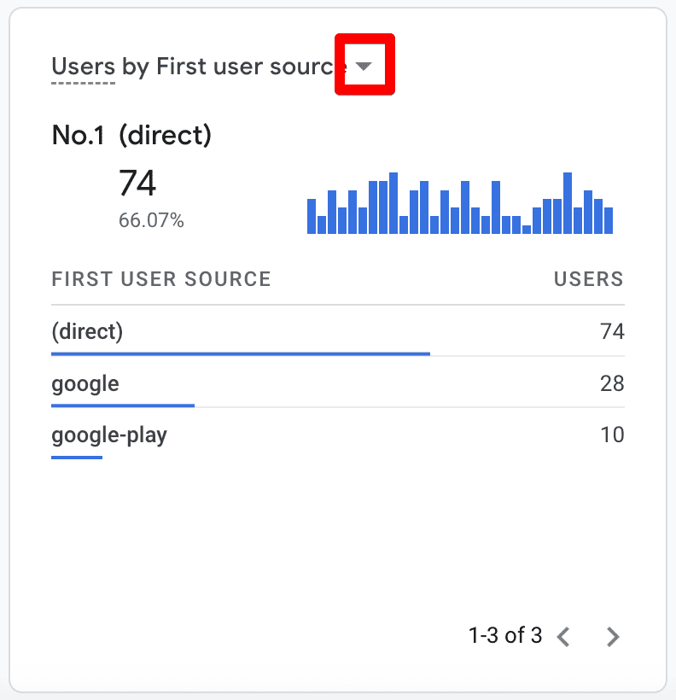
Task: Click the blue bar under google
Action: [122, 404]
